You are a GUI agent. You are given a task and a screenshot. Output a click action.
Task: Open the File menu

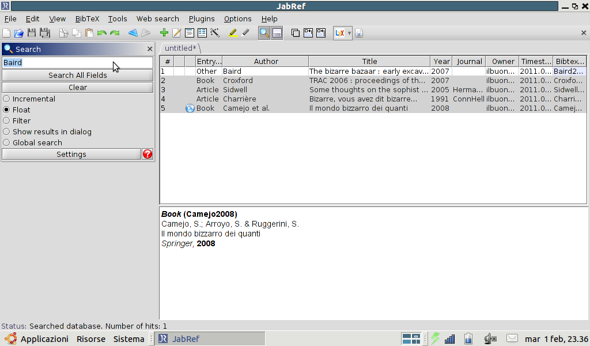point(10,19)
